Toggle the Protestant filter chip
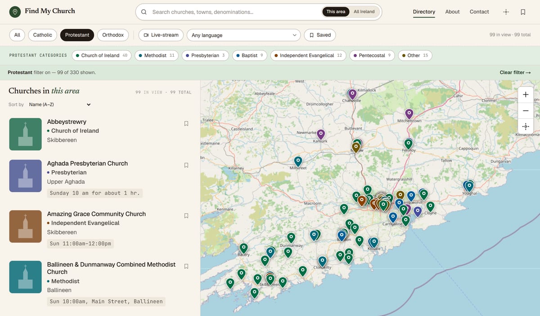Image resolution: width=540 pixels, height=316 pixels. click(77, 35)
